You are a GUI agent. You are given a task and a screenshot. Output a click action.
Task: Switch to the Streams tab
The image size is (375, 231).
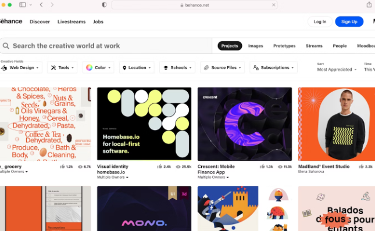click(314, 46)
